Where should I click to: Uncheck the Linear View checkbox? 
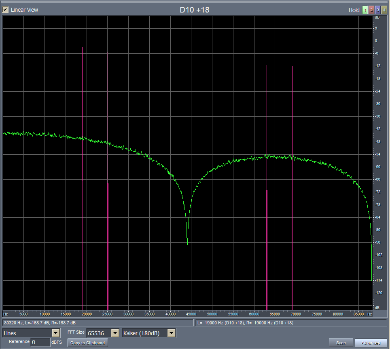[5, 10]
